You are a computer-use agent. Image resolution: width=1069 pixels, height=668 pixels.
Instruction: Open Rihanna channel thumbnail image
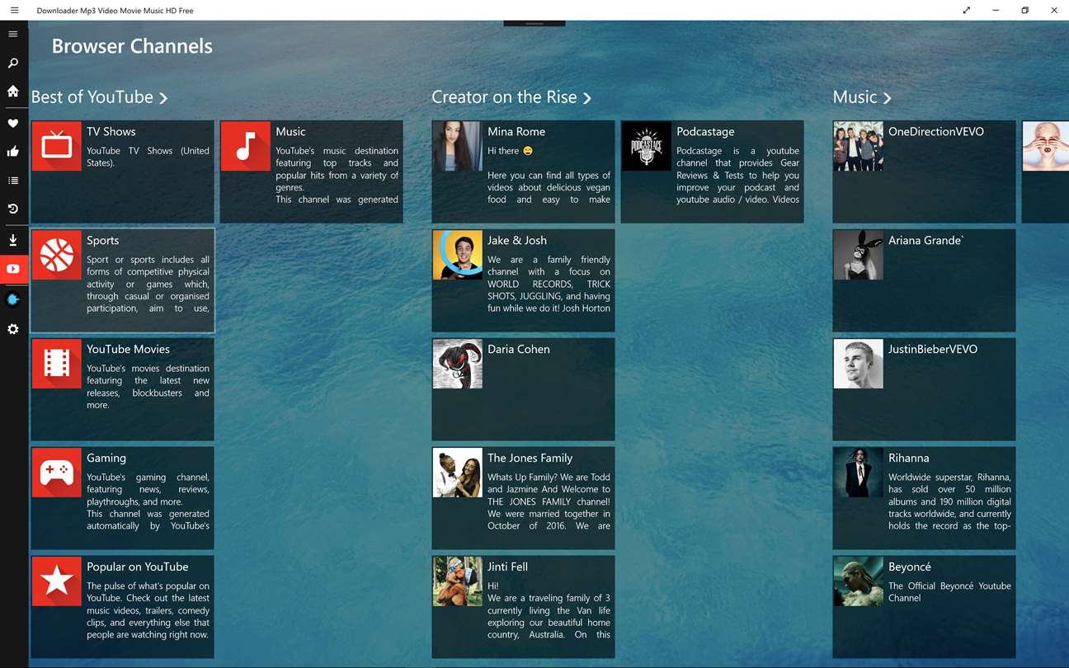click(859, 473)
